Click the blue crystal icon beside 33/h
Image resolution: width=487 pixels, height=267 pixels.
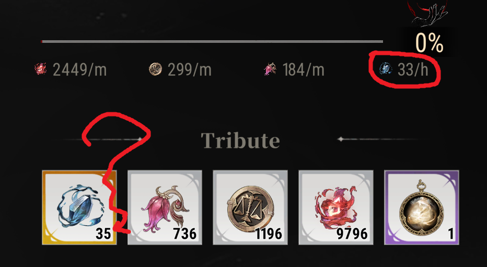pyautogui.click(x=386, y=68)
